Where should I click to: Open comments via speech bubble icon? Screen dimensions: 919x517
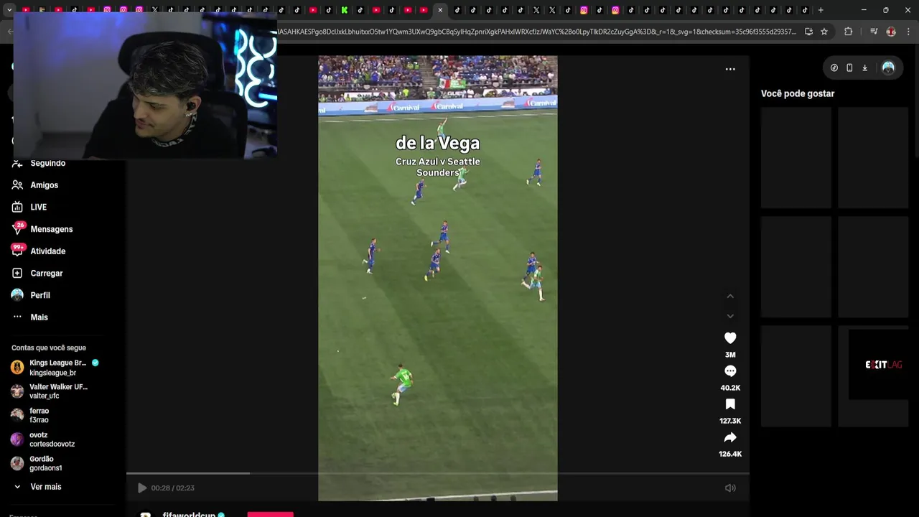tap(730, 371)
